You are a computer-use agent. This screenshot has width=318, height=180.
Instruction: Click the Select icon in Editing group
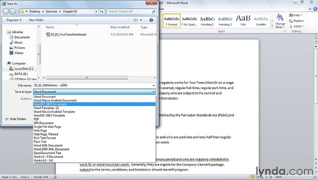(x=291, y=26)
